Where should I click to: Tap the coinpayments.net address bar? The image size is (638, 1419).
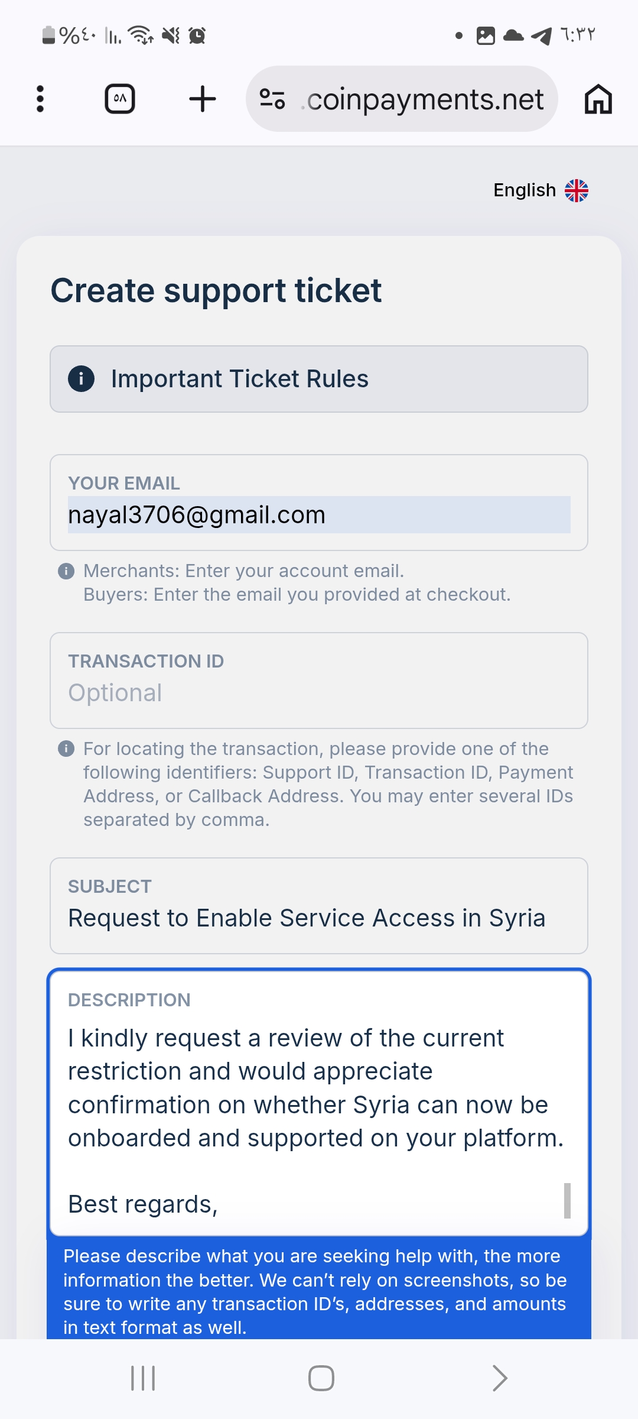point(424,99)
